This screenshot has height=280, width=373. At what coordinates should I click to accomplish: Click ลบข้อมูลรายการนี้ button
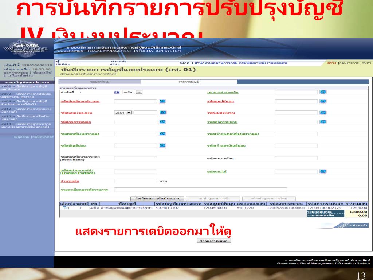point(213,198)
